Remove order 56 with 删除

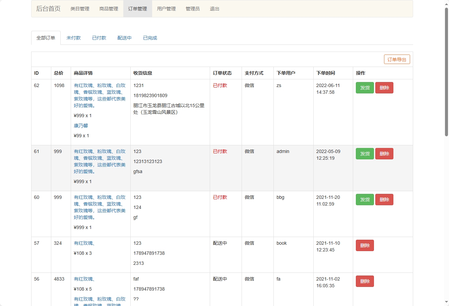point(365,281)
